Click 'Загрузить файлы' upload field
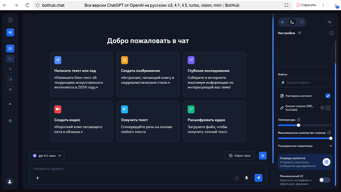This screenshot has width=341, height=192. (x=305, y=83)
